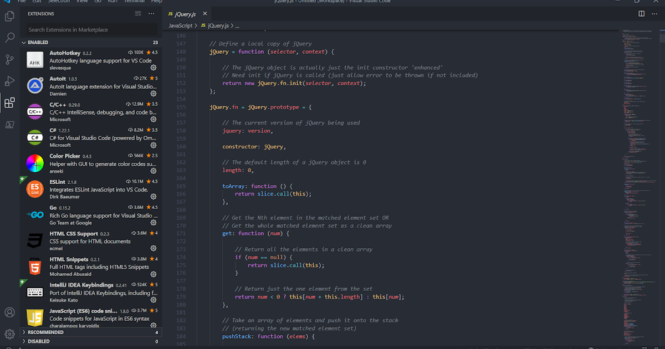Screen dimensions: 665x349
Task: Click the JavaScript ES6 snippets JS logo
Action: coord(35,318)
